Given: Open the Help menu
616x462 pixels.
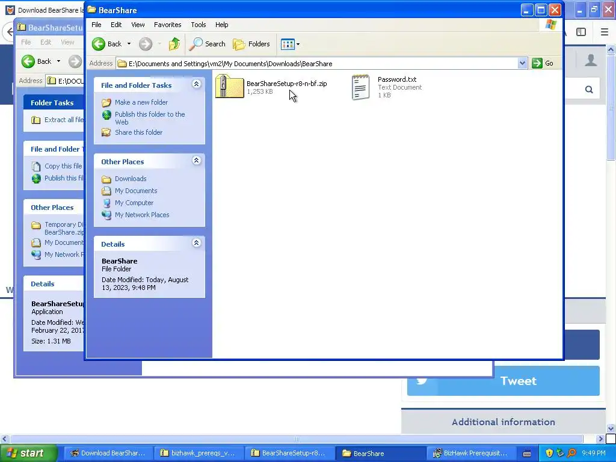Looking at the screenshot, I should (221, 25).
